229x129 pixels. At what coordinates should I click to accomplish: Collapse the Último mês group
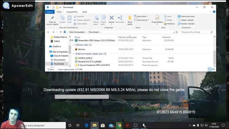74,45
